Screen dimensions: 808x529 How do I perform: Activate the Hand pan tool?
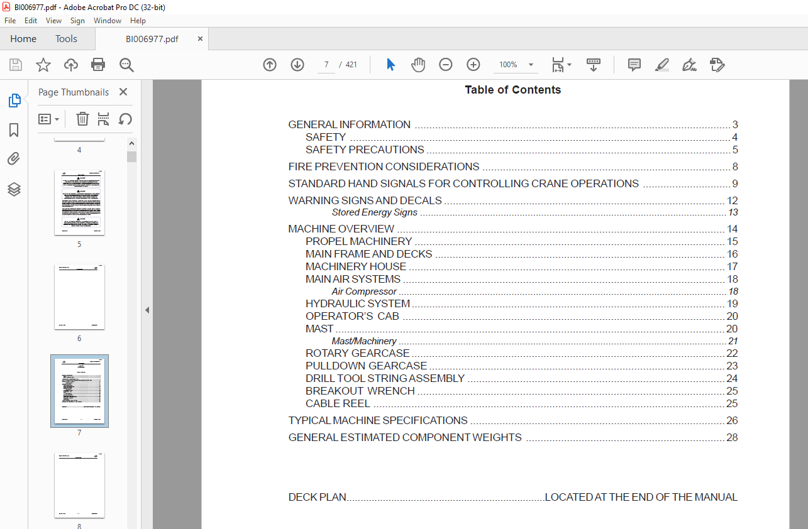point(418,65)
